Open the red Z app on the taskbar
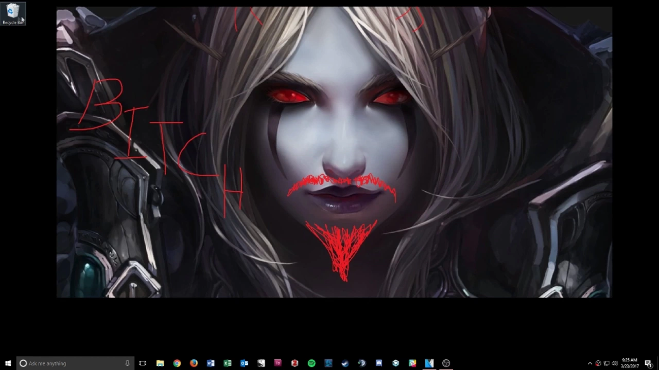659x370 pixels. [294, 363]
